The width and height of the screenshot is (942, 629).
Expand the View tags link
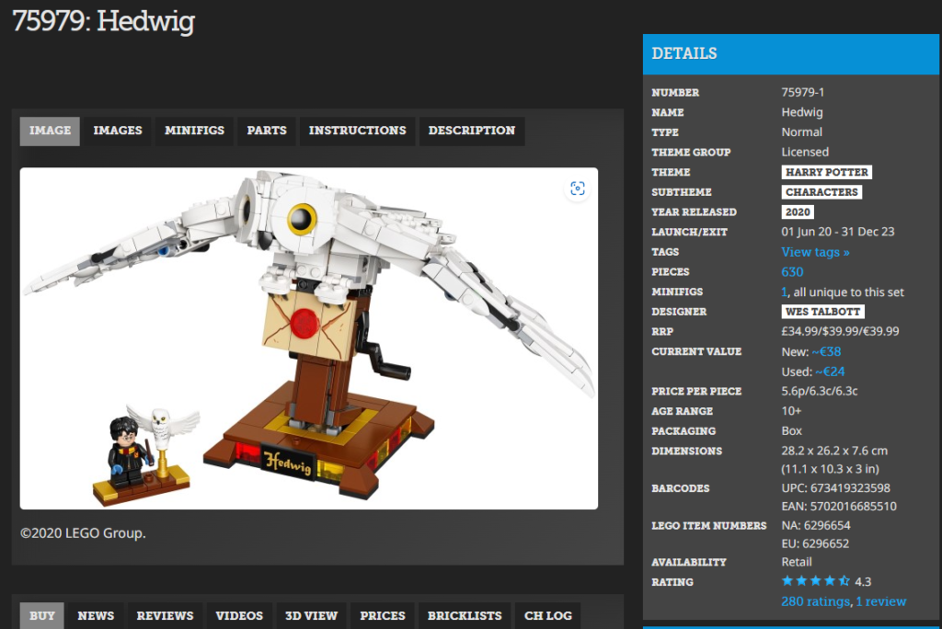(815, 252)
